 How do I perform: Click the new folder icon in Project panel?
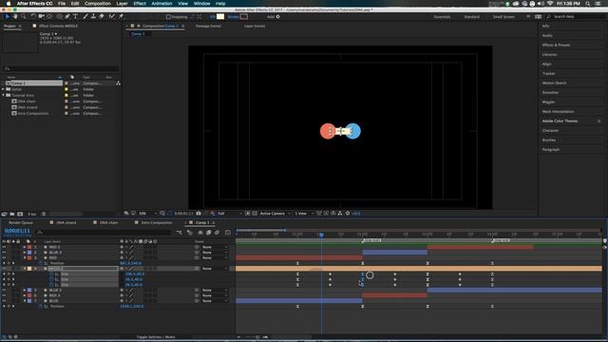tap(12, 214)
